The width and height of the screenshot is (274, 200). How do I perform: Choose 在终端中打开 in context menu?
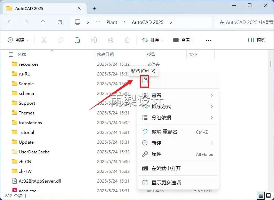click(178, 168)
